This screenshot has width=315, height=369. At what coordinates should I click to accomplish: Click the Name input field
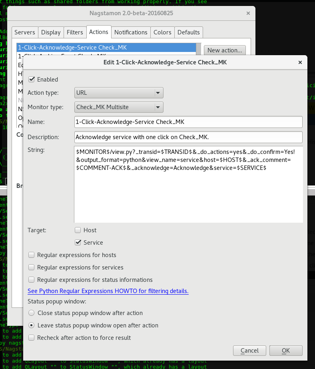188,122
